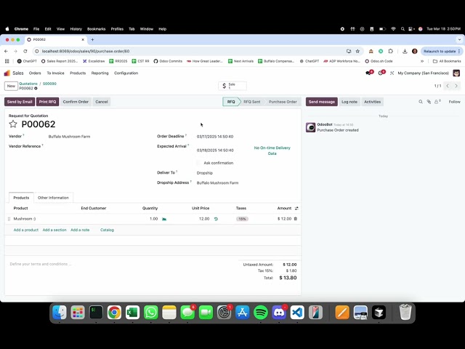
Task: Open the user avatar menu
Action: click(x=456, y=73)
